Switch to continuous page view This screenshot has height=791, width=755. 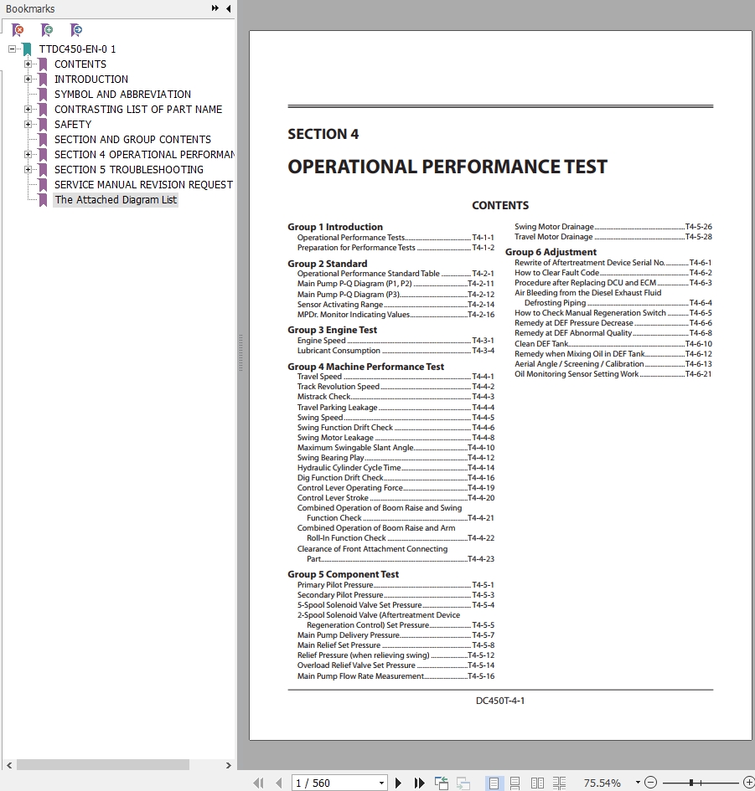pos(515,783)
